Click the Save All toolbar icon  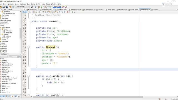7,7
